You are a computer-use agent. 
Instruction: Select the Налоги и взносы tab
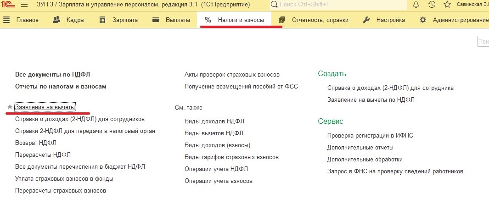(234, 20)
